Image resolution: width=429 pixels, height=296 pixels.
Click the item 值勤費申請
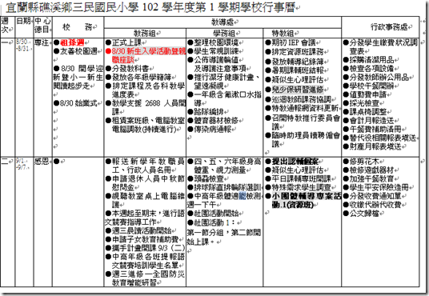coord(367,94)
